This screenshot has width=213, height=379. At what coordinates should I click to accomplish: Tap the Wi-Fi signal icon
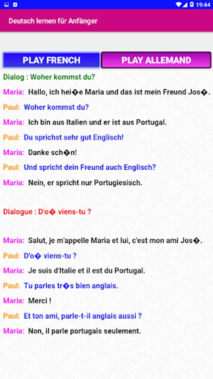(x=179, y=4)
